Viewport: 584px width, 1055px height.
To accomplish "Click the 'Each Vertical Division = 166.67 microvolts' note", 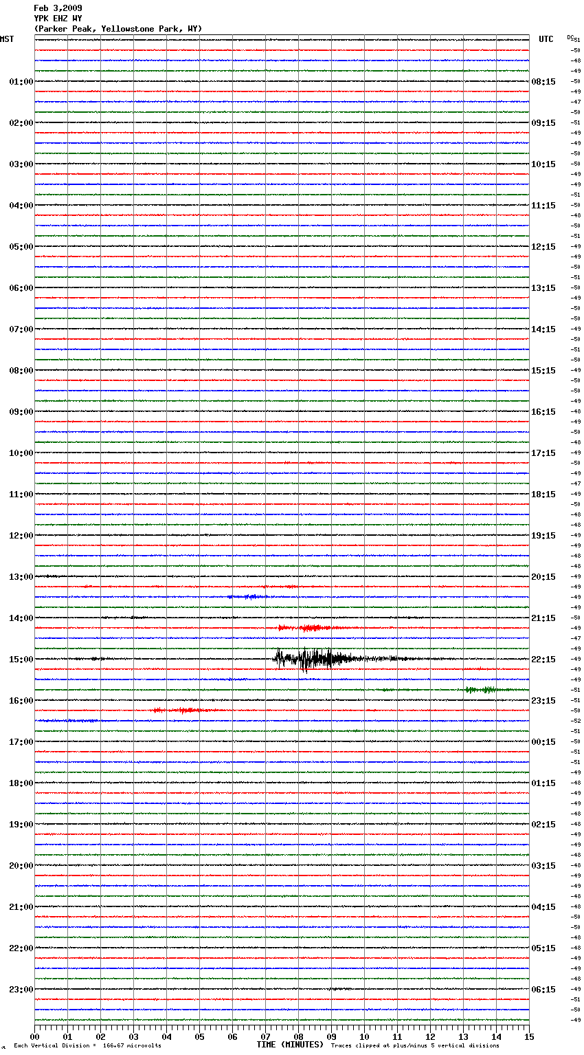I will tap(87, 1046).
